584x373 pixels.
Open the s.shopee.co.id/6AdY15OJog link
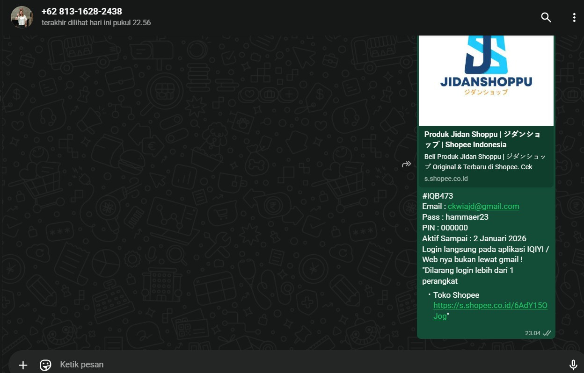point(490,311)
